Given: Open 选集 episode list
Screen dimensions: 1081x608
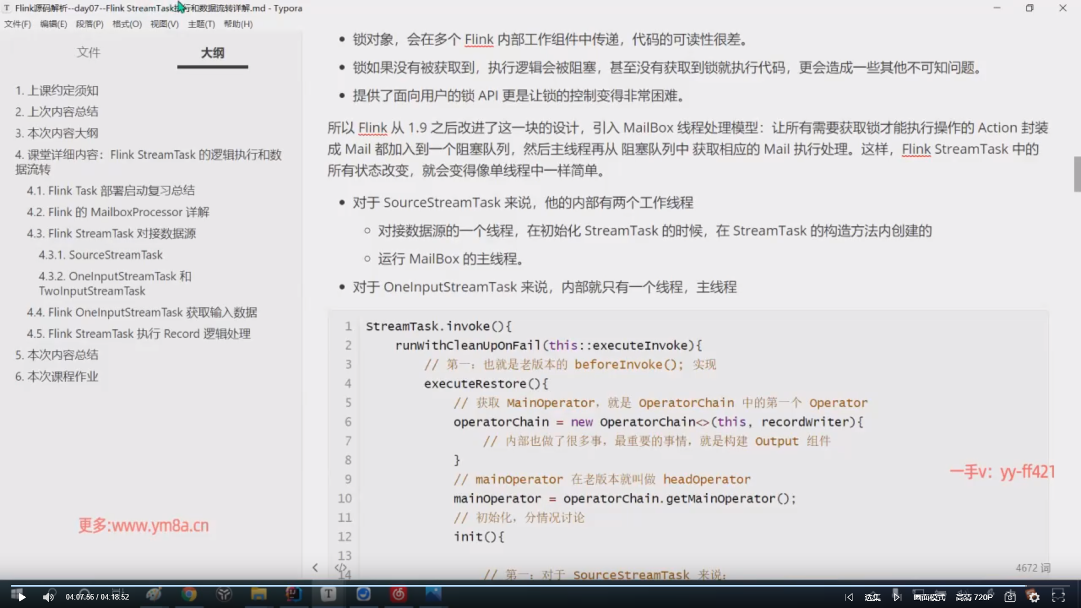Looking at the screenshot, I should tap(872, 597).
